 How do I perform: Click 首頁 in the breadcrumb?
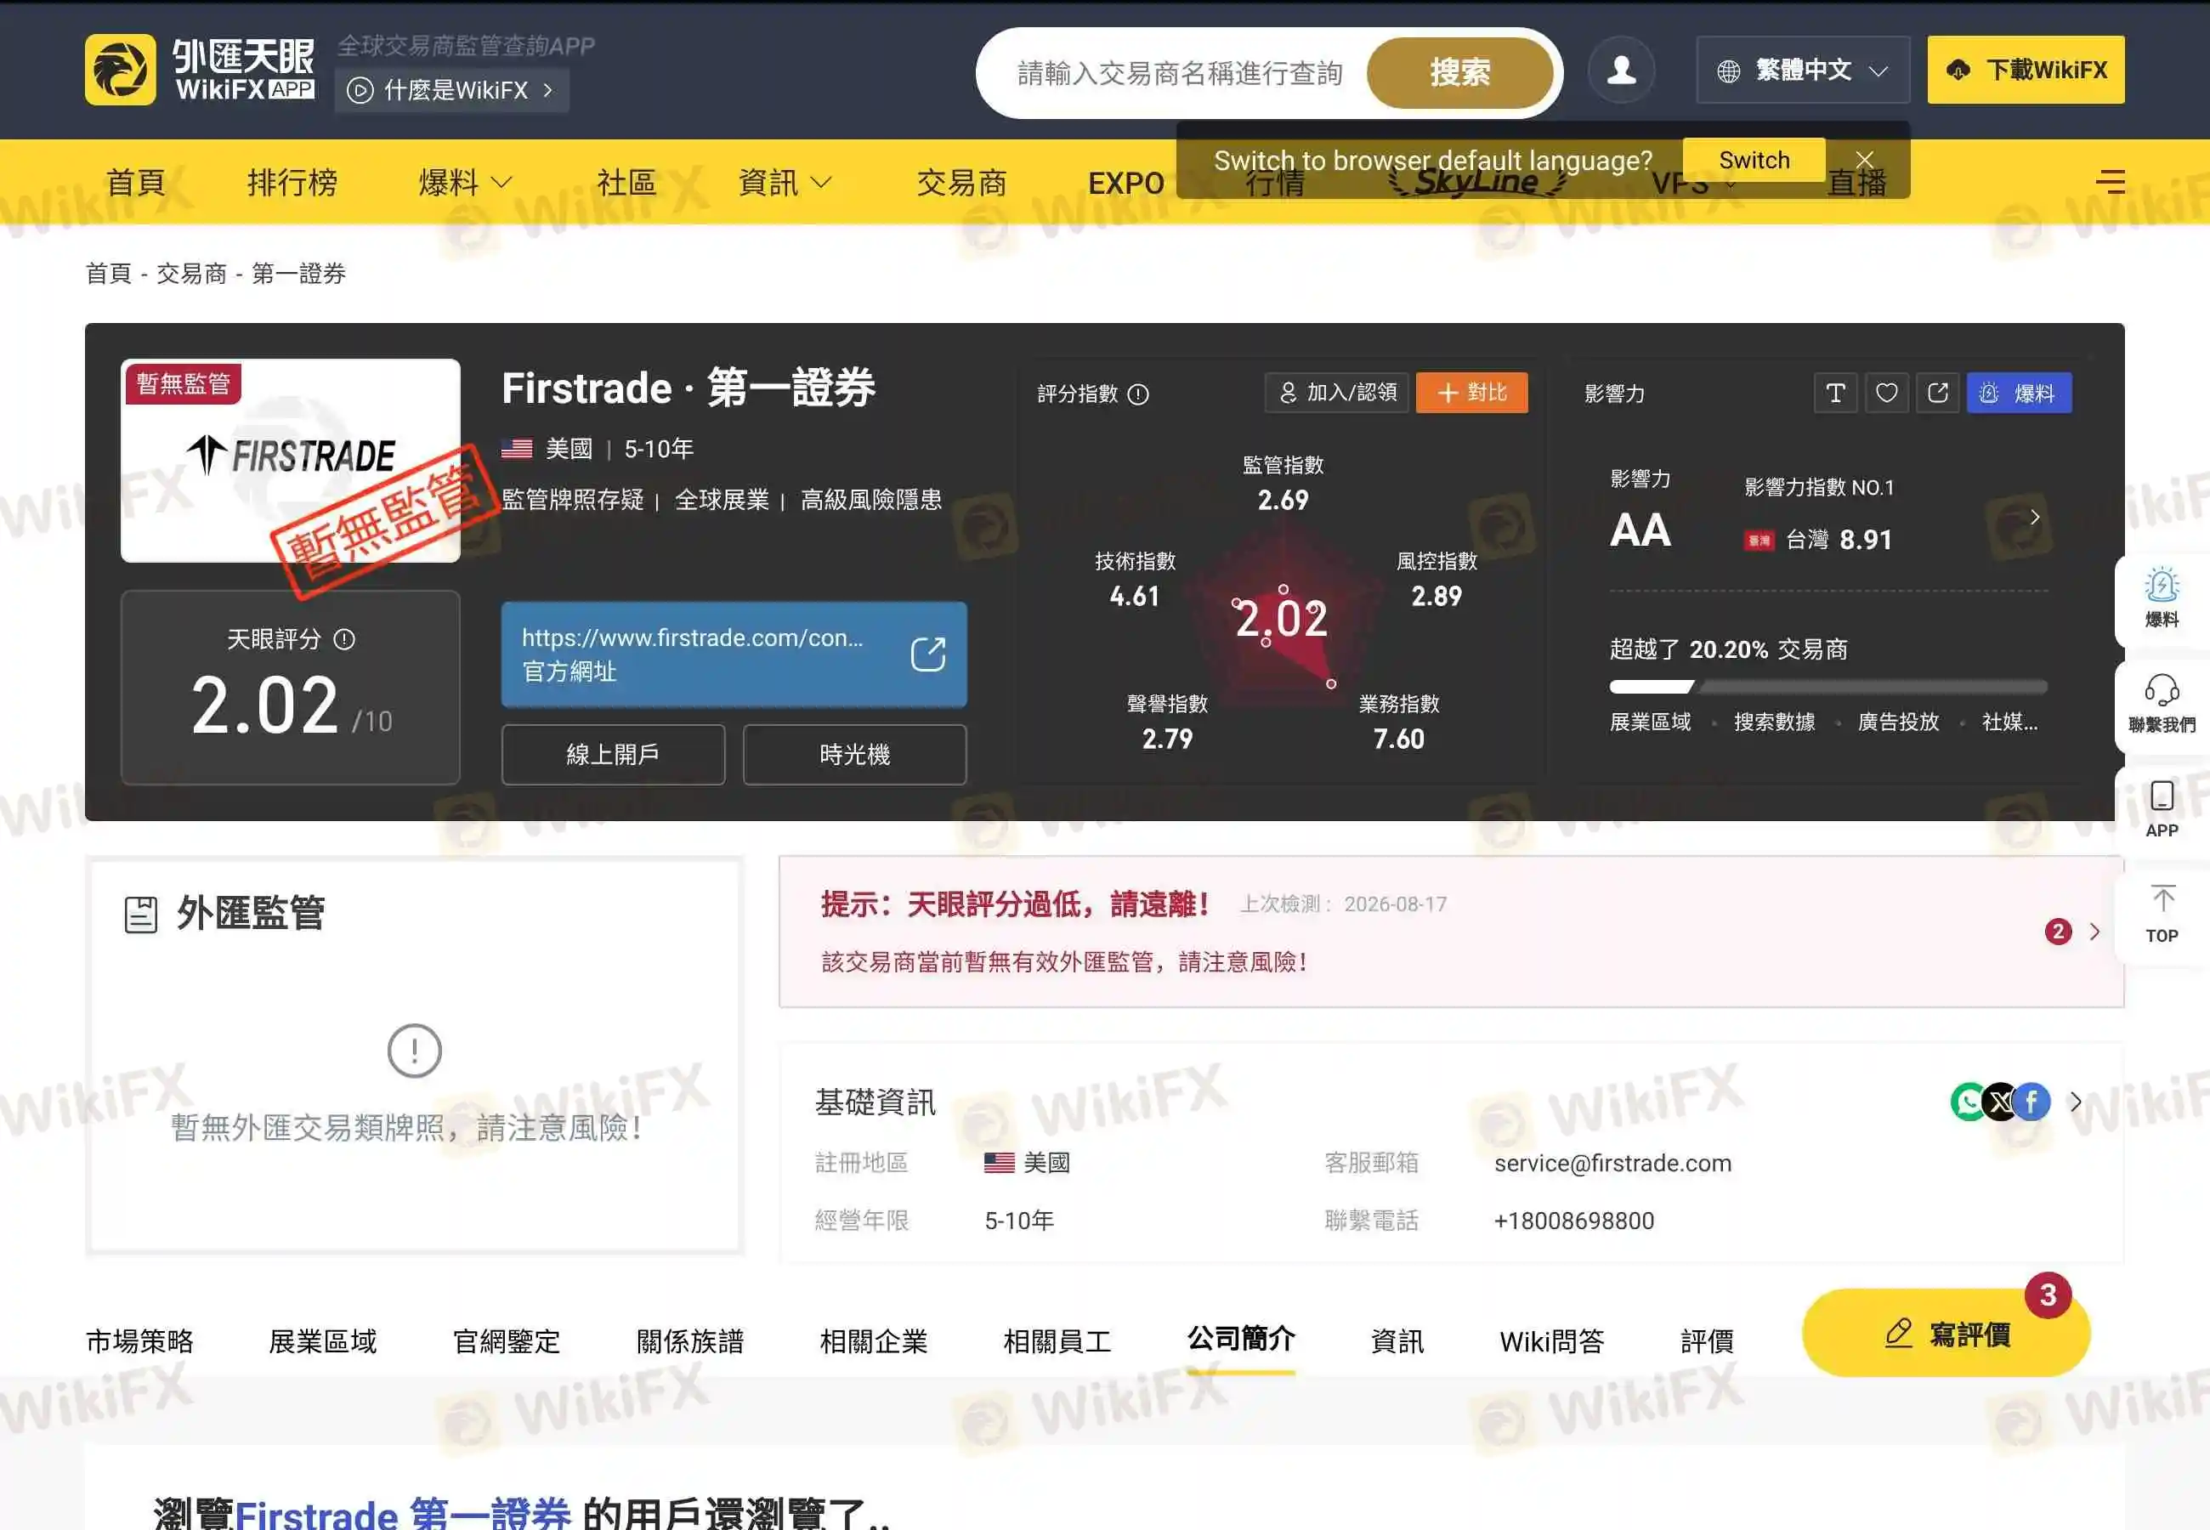point(108,275)
